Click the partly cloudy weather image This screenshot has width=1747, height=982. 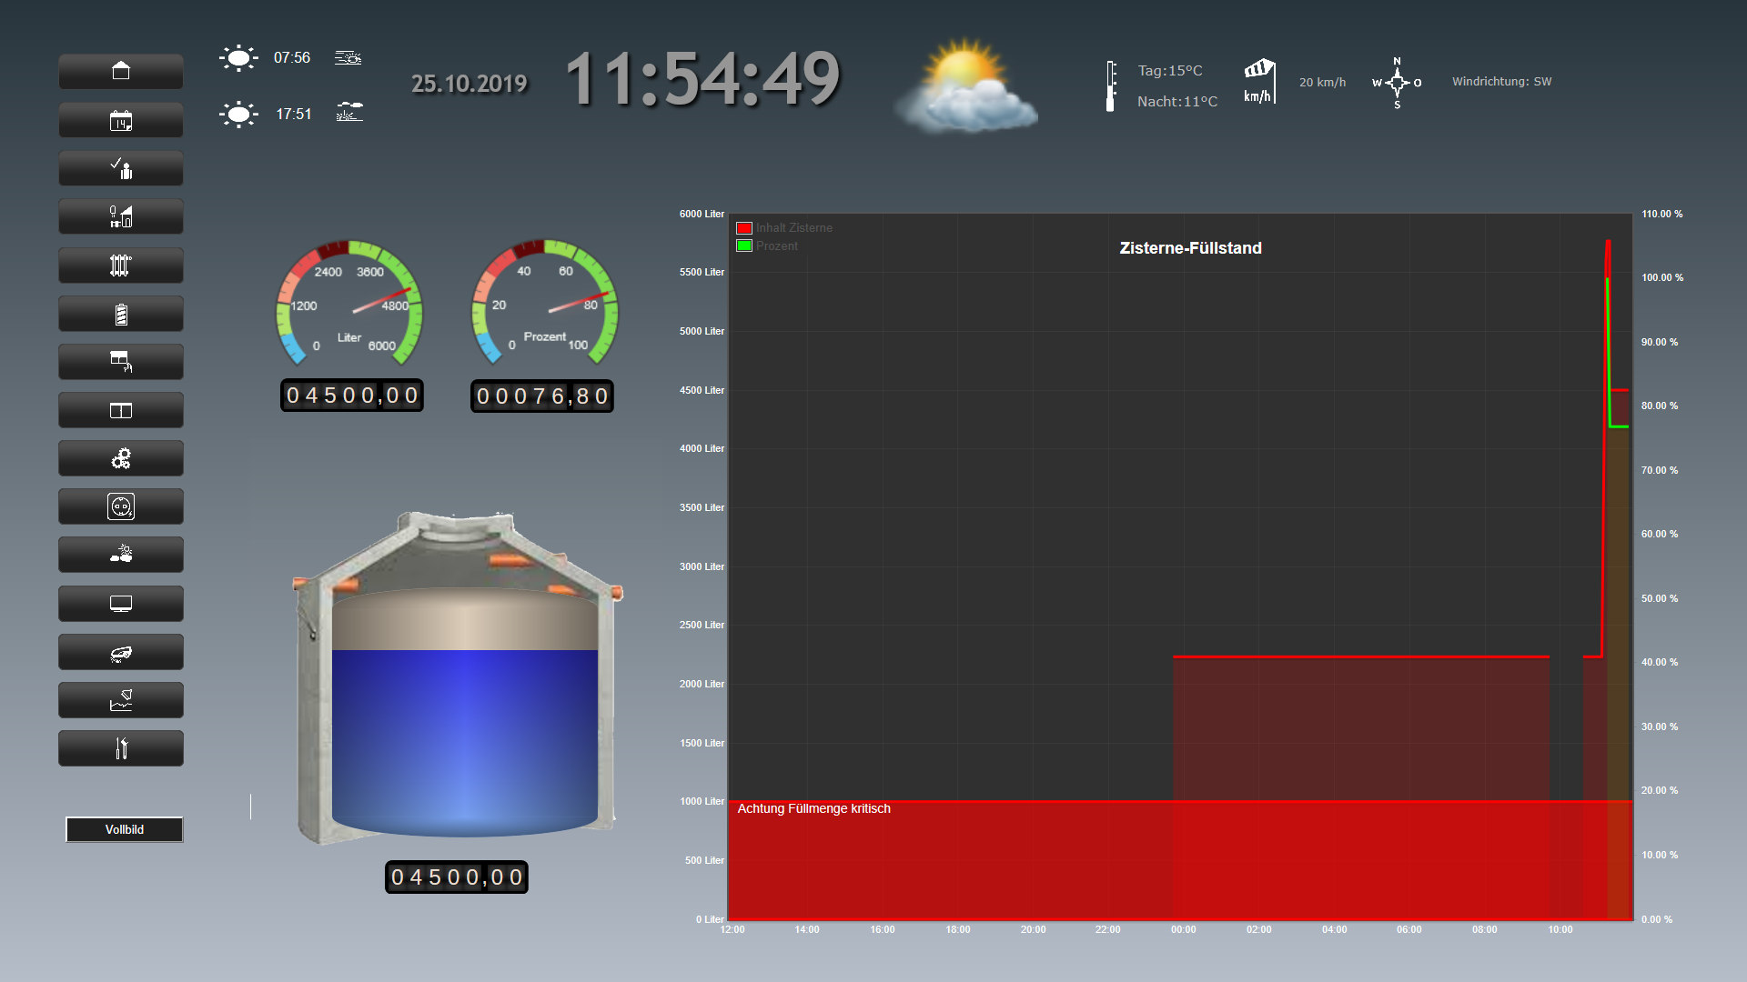click(x=966, y=86)
